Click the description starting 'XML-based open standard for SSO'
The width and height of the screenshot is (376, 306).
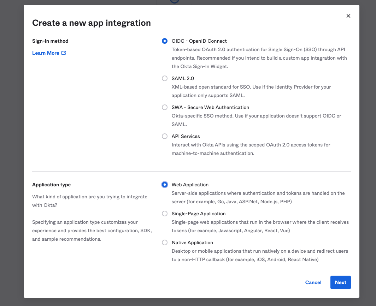click(x=251, y=91)
